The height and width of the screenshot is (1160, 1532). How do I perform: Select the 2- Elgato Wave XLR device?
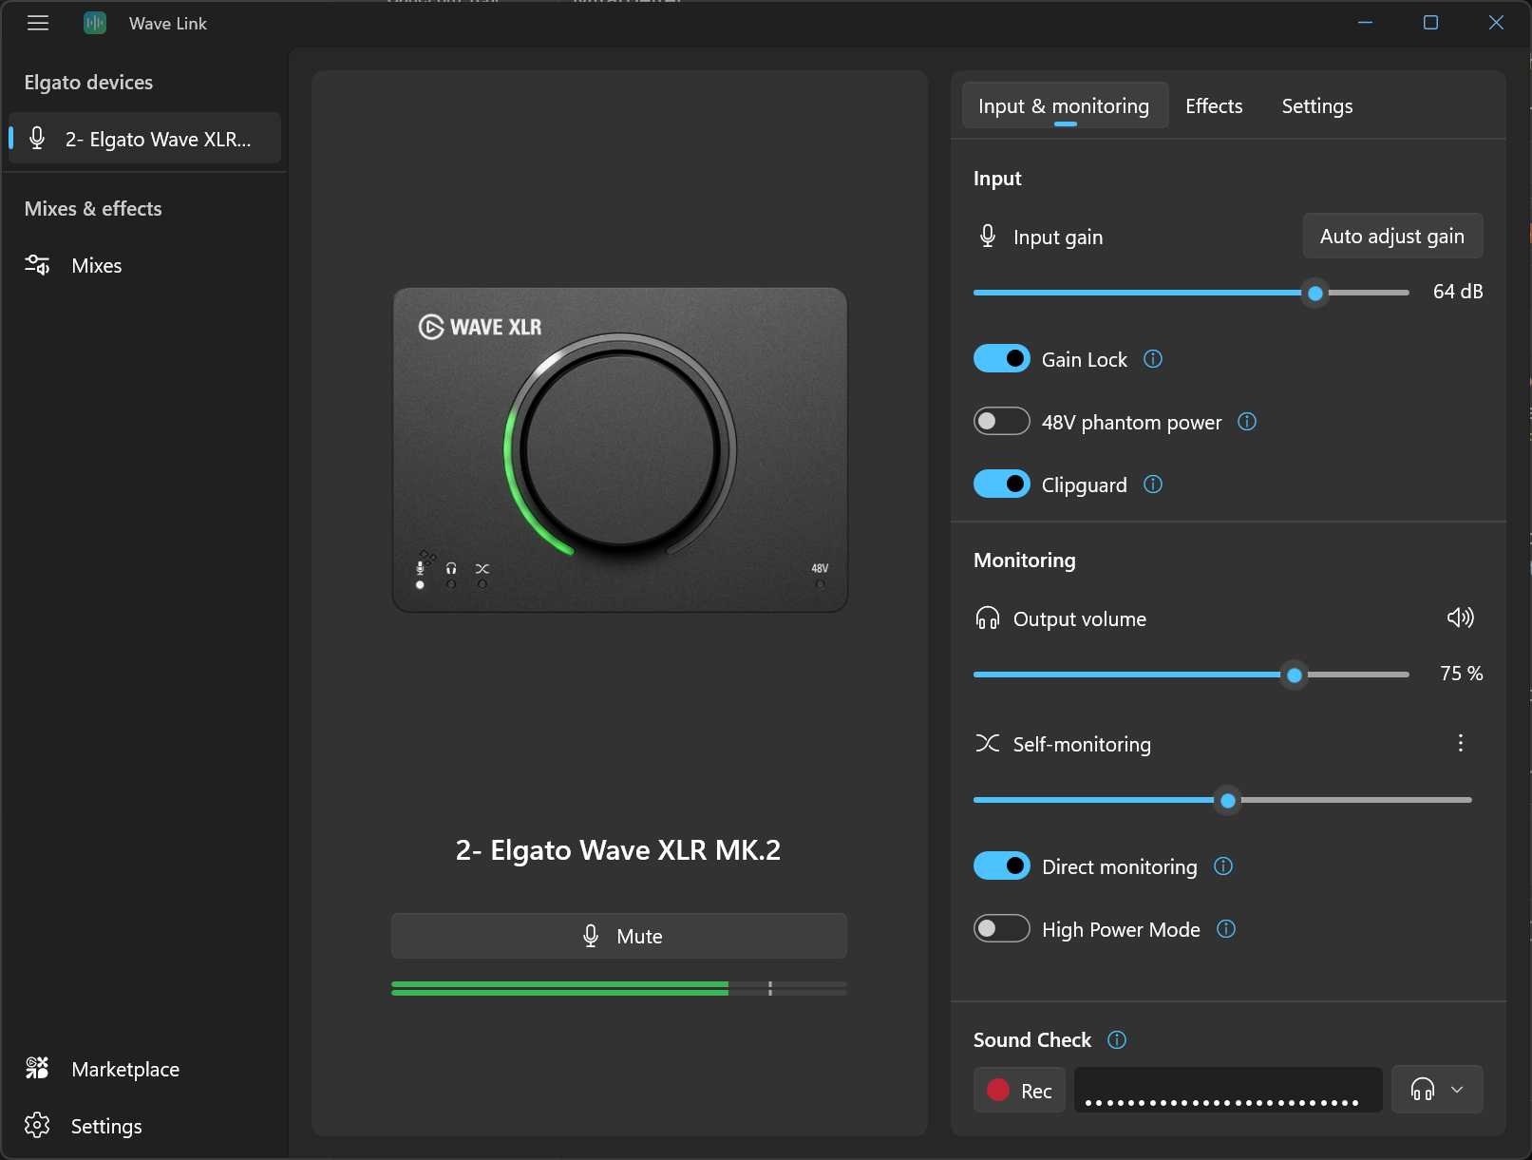pos(145,139)
